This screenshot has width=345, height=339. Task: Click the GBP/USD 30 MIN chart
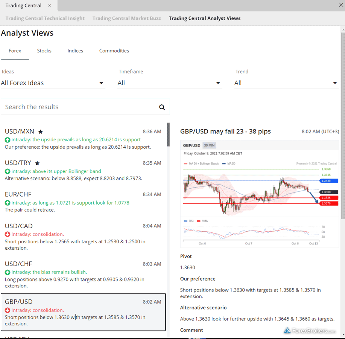pyautogui.click(x=260, y=192)
